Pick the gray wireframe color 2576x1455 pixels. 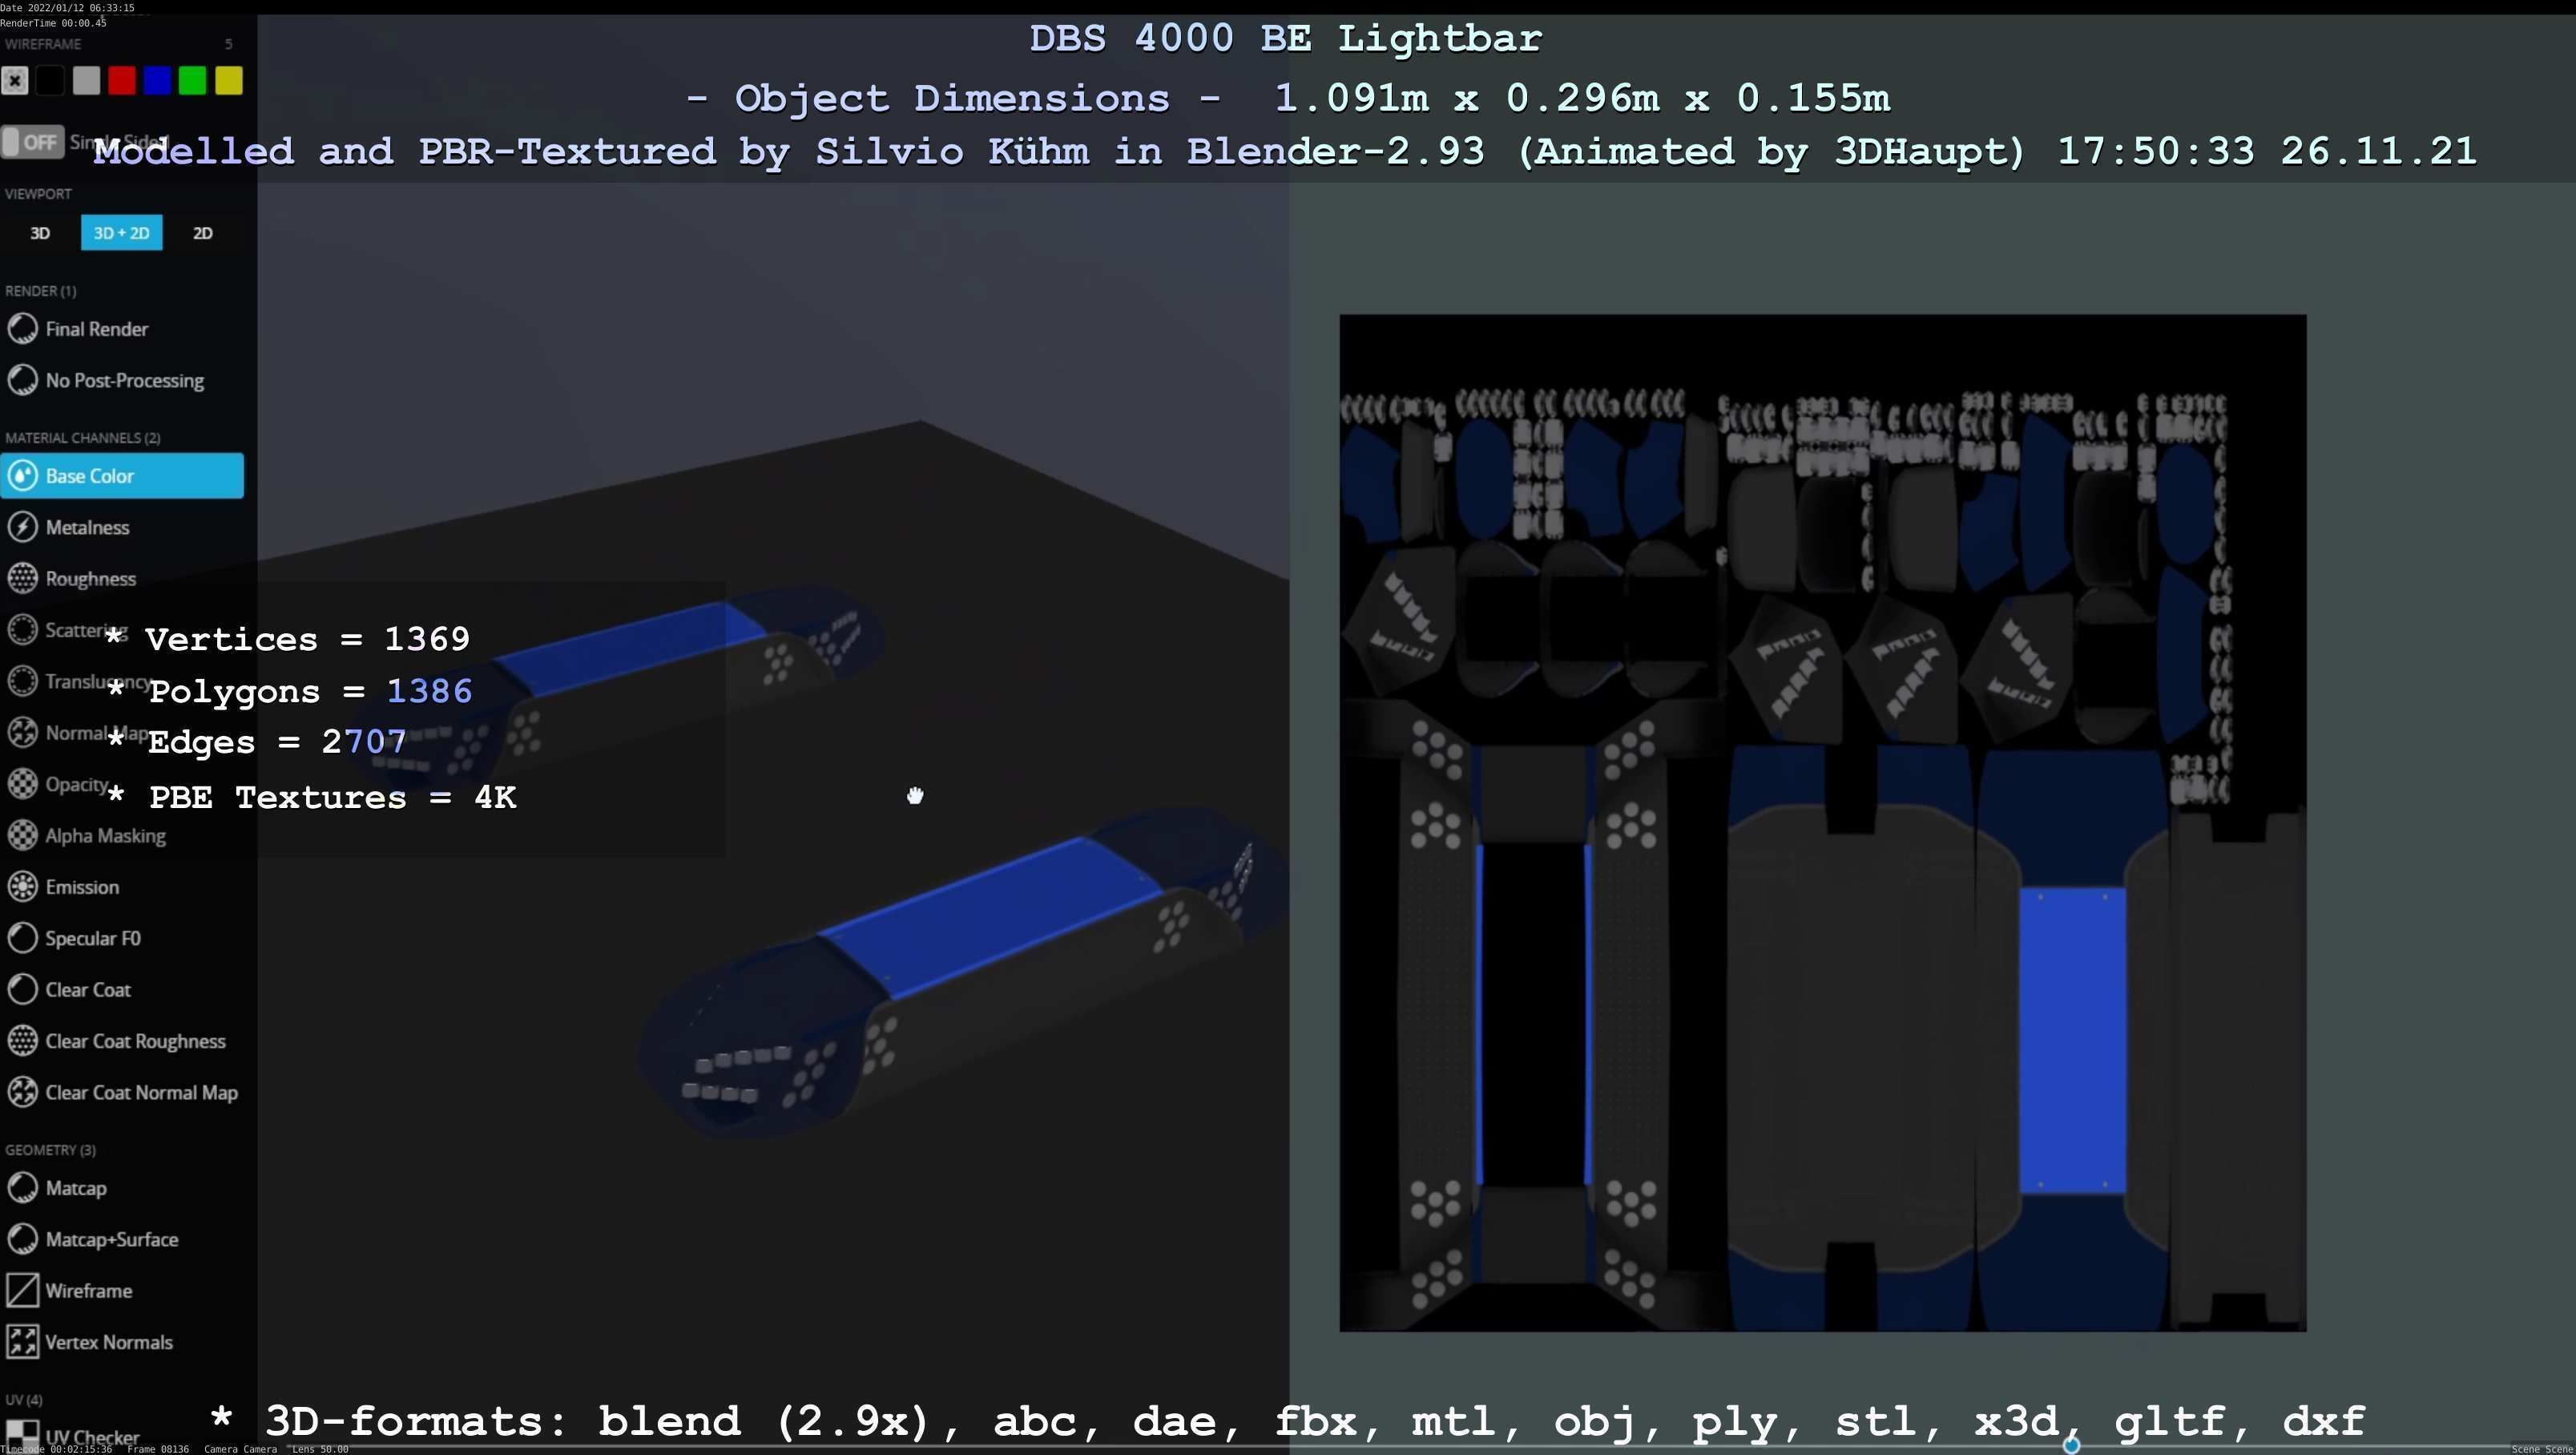[86, 80]
